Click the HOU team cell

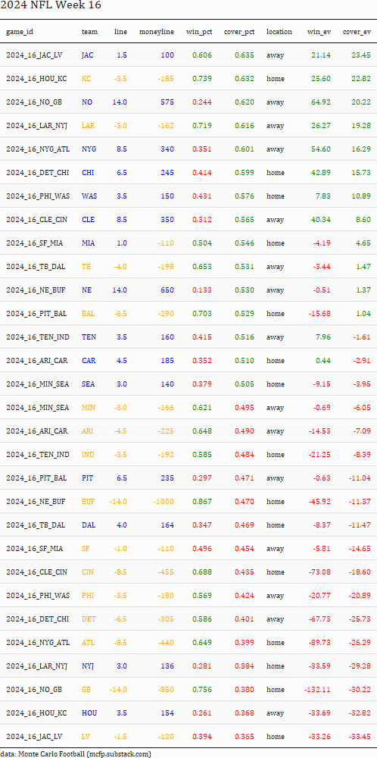pyautogui.click(x=89, y=713)
